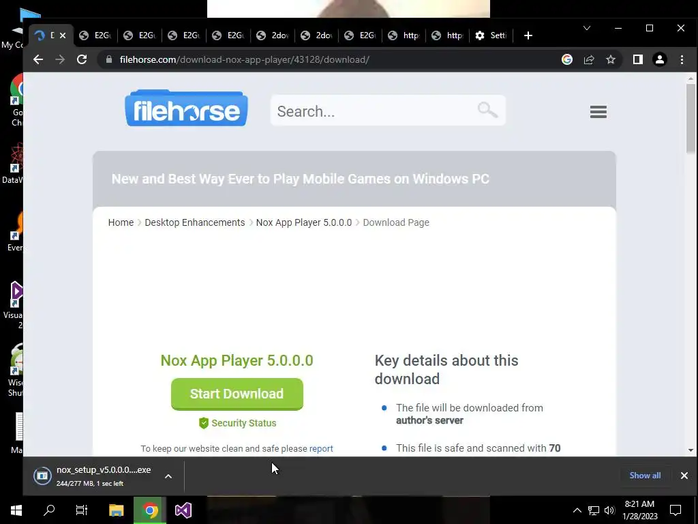Open the Security Status link
Screen dimensions: 698x524
tap(237, 423)
